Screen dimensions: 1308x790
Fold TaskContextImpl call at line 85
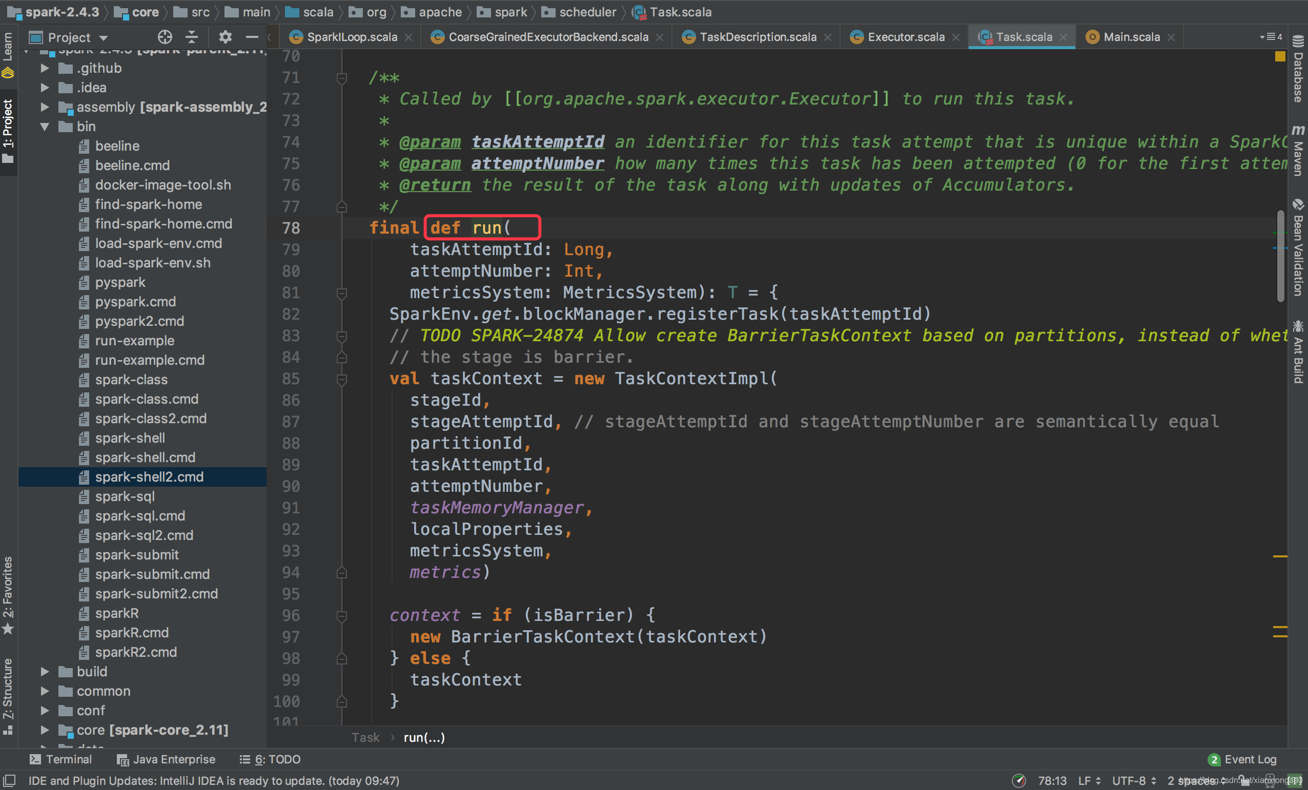click(342, 379)
